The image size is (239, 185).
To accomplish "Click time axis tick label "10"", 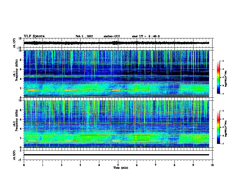I will coord(212,165).
